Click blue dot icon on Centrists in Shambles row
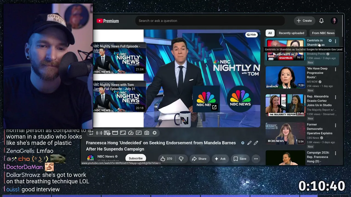Viewport: 351px width, 197px height. (330, 41)
